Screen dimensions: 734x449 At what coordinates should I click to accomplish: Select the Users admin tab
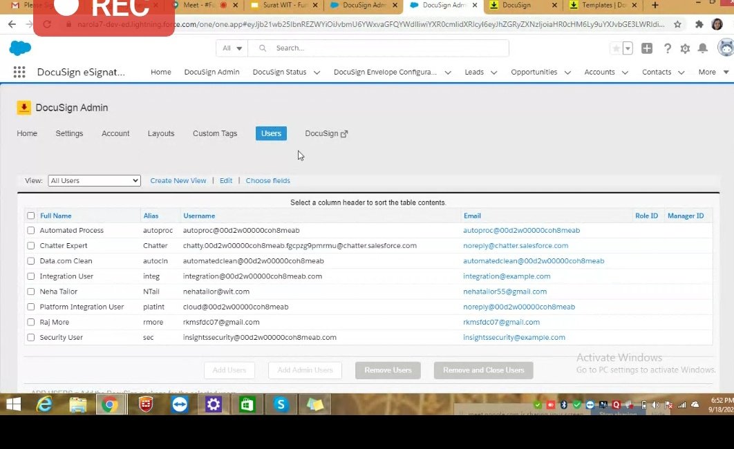(x=271, y=133)
